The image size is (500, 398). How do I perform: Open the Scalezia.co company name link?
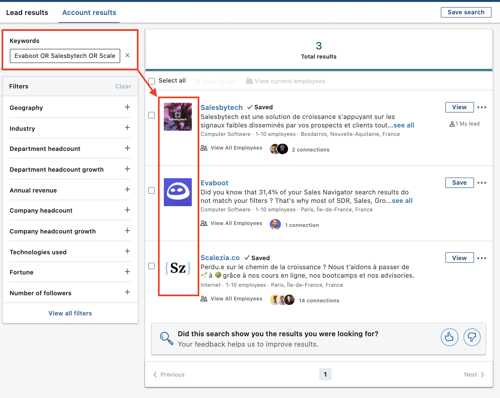point(220,258)
